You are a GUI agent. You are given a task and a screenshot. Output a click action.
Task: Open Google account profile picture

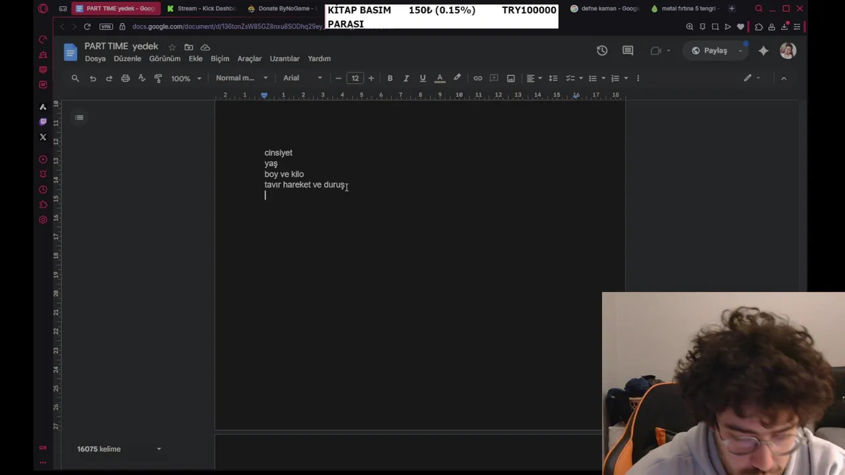pos(788,51)
